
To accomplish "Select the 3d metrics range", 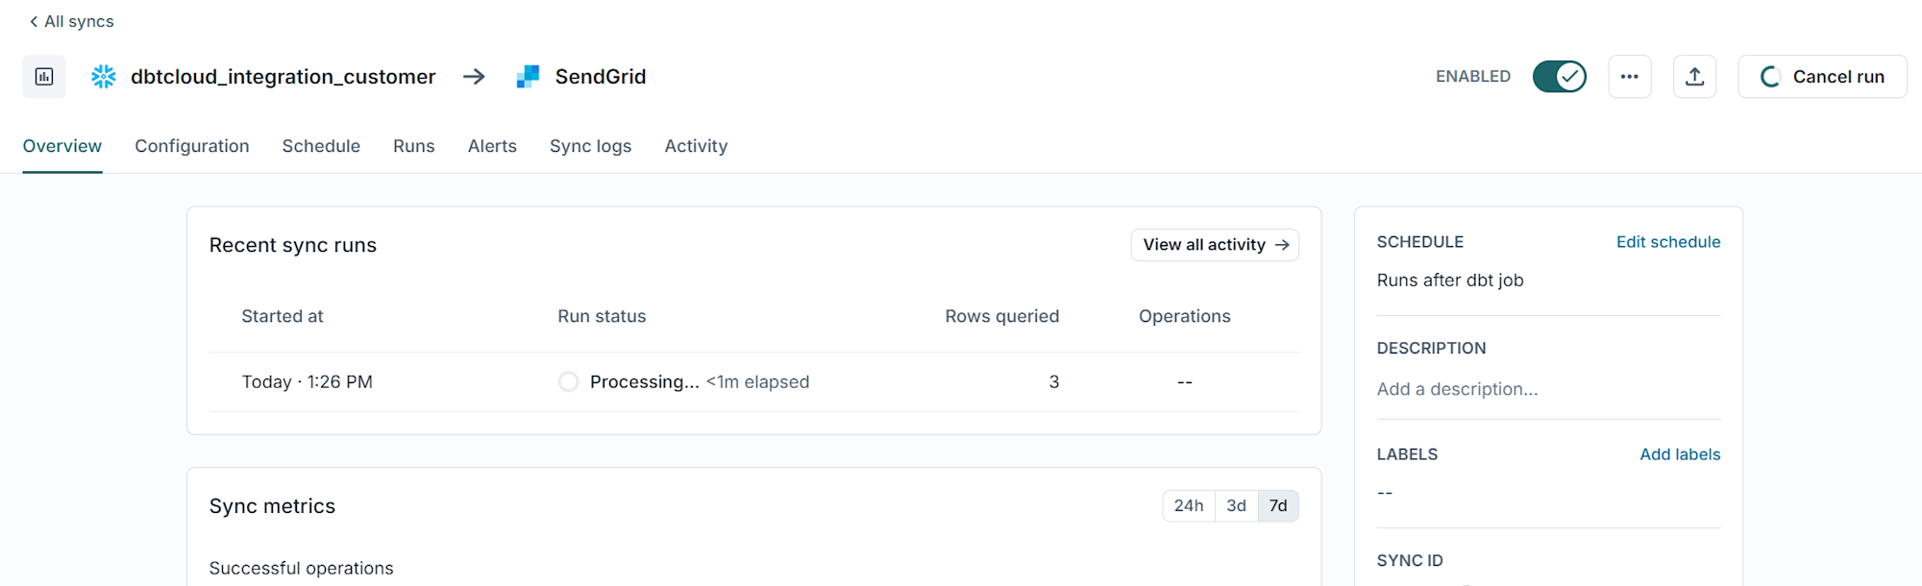I will (x=1237, y=506).
